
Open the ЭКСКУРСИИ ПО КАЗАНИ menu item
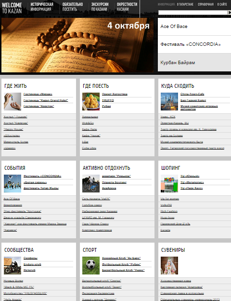(100, 7)
